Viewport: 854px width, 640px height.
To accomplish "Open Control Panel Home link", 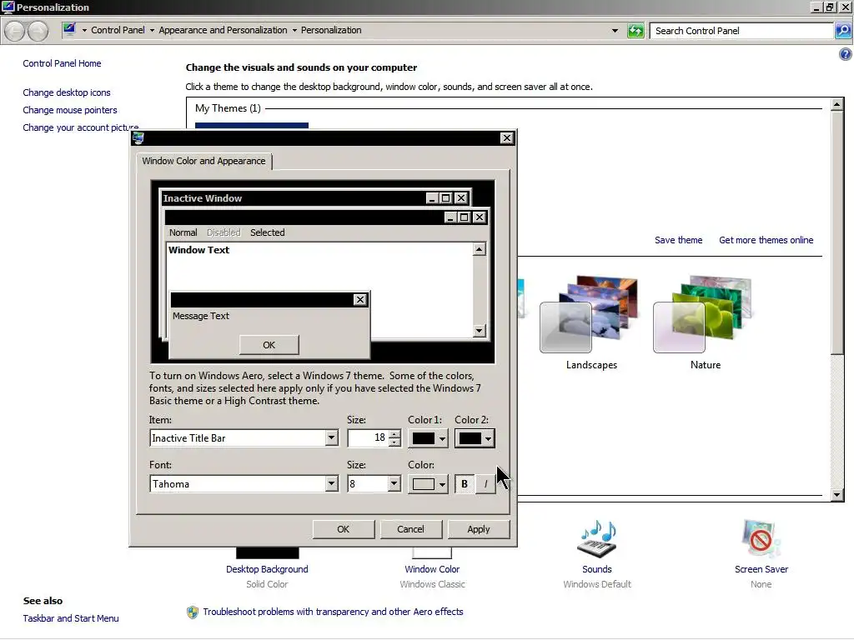I will point(62,63).
